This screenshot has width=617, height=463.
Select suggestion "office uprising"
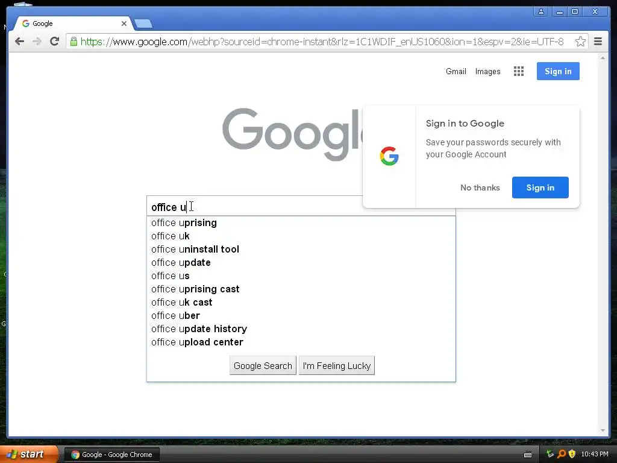click(301, 223)
